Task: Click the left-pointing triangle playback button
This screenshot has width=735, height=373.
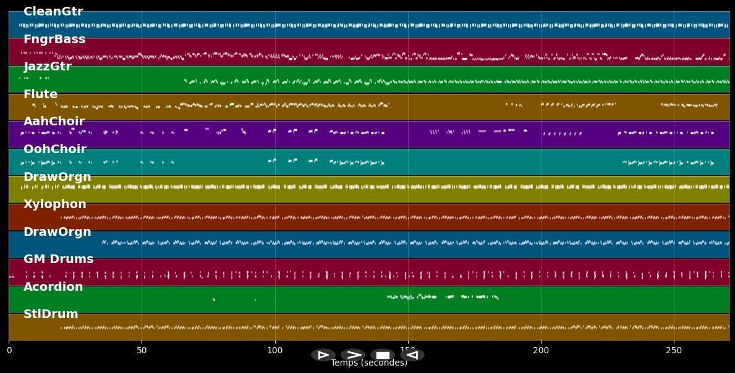Action: pos(412,355)
